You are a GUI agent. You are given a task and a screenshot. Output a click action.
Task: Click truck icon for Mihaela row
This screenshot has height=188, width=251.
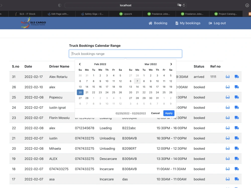[x=237, y=148]
